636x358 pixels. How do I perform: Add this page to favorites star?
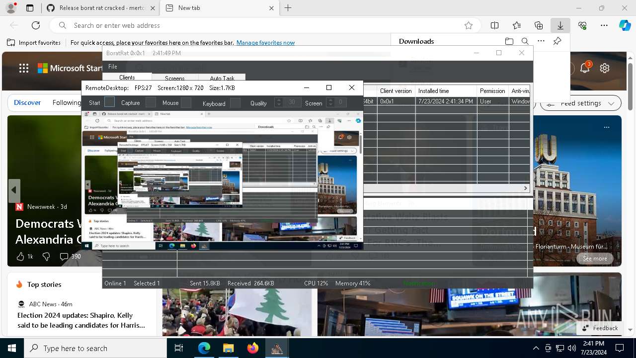point(468,25)
